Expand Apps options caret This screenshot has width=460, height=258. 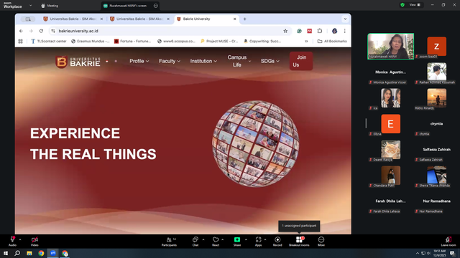click(x=265, y=239)
